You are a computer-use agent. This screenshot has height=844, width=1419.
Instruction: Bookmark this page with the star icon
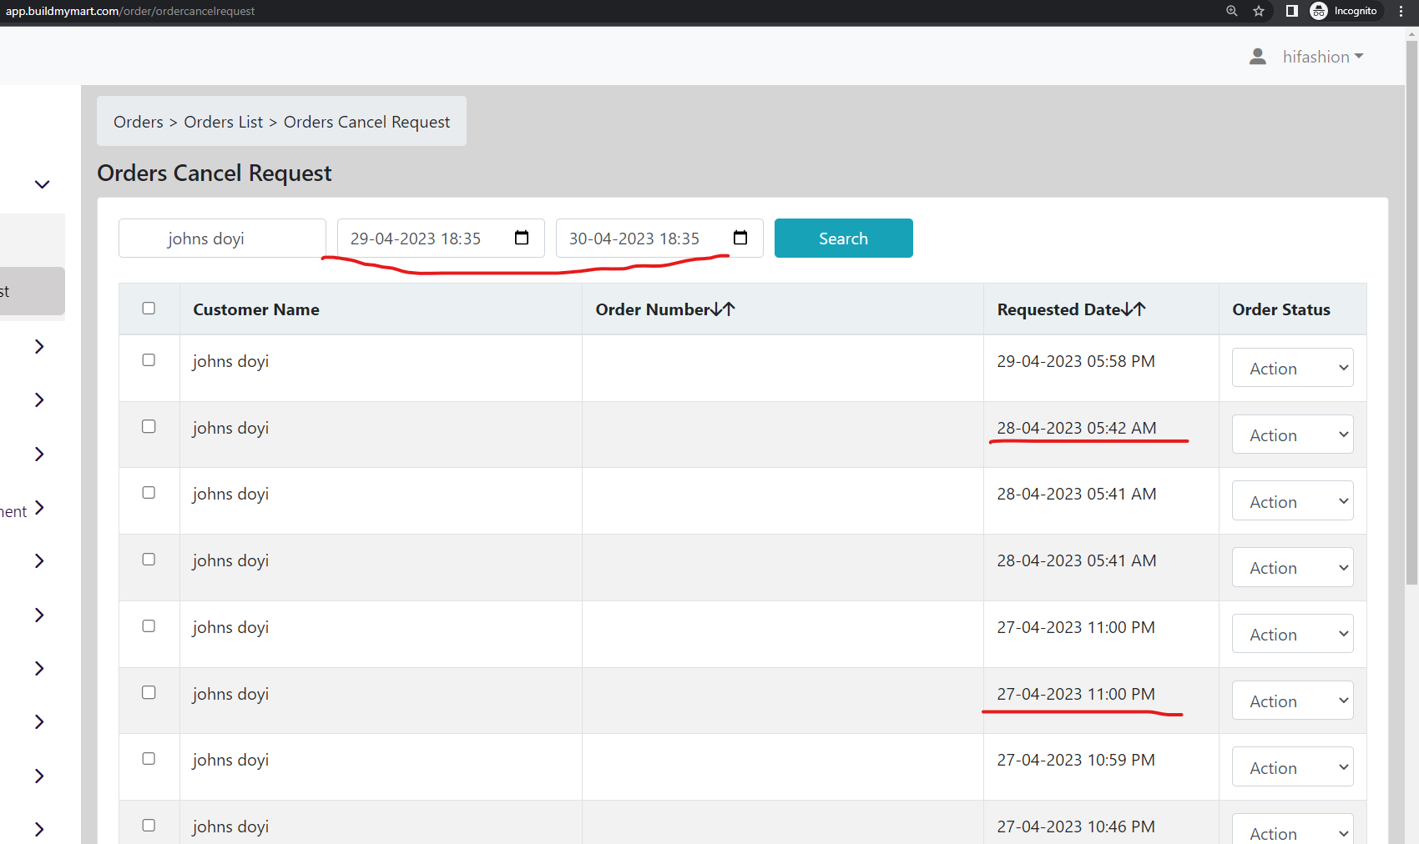tap(1259, 11)
